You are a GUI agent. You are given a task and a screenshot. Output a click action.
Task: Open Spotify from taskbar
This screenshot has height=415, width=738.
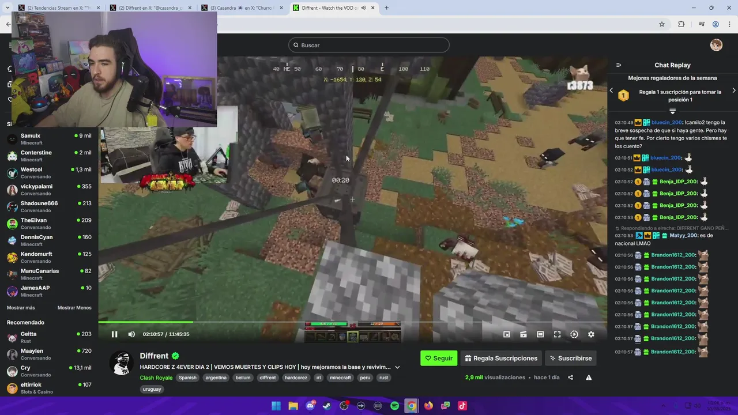[x=395, y=406]
